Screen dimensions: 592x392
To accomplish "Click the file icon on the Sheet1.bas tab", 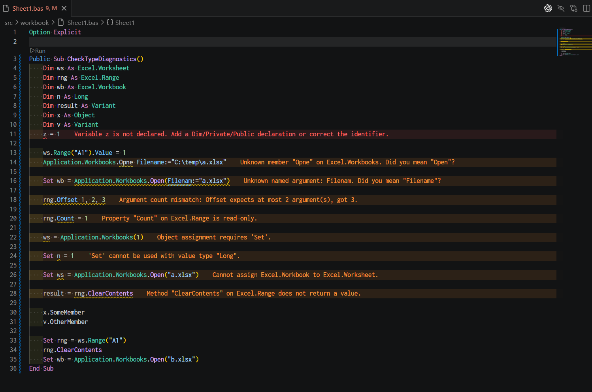I will pos(6,8).
